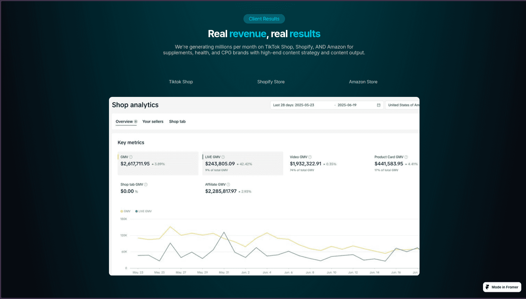Click the Last 28 days date field
The image size is (526, 299).
(x=327, y=105)
